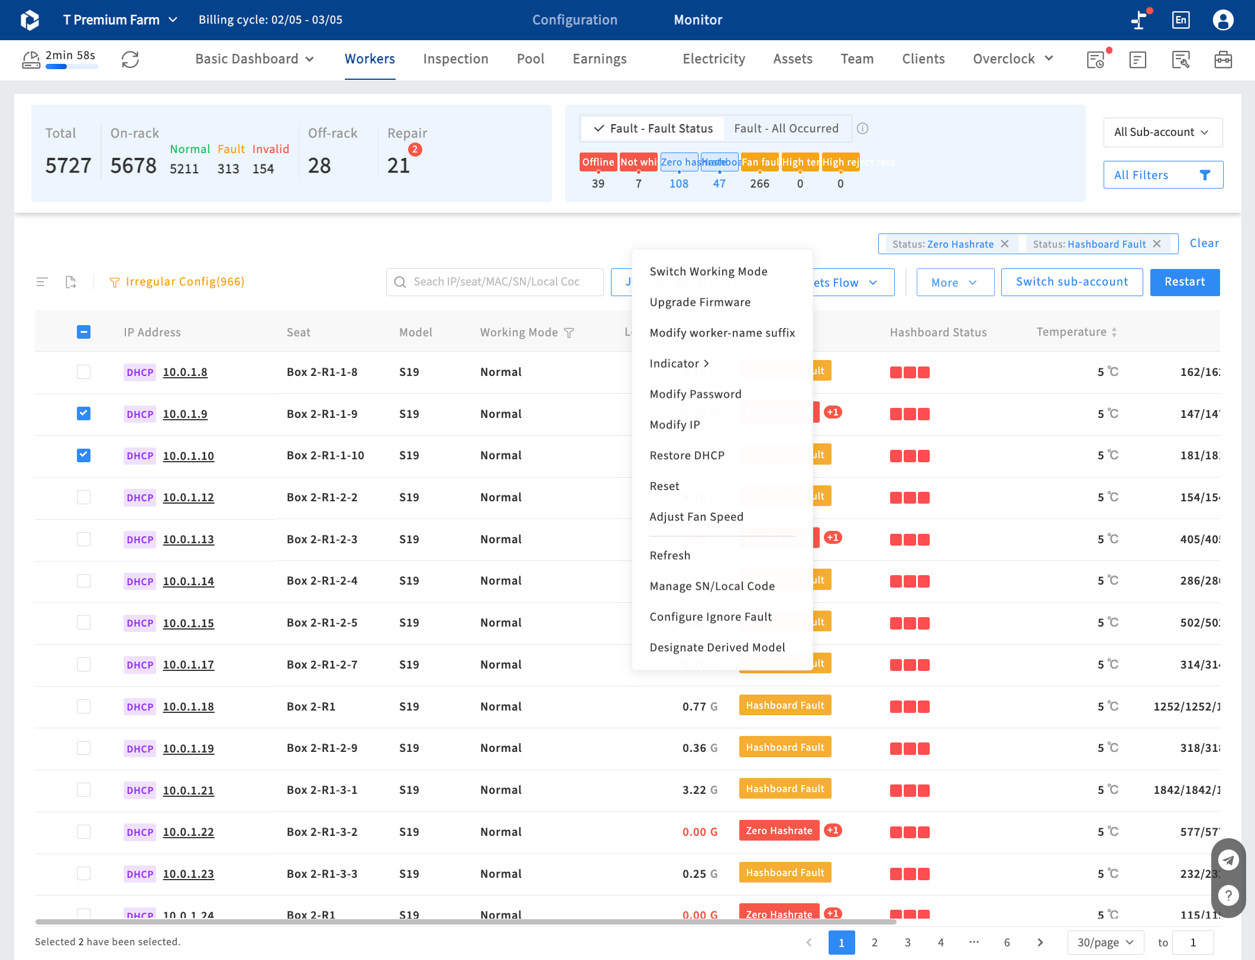Open the All Filters button
The height and width of the screenshot is (960, 1255).
1163,175
